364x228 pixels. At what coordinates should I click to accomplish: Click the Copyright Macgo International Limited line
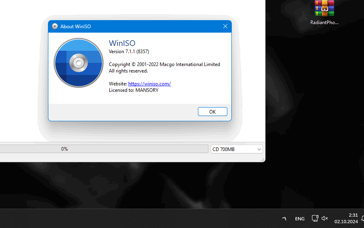(164, 64)
